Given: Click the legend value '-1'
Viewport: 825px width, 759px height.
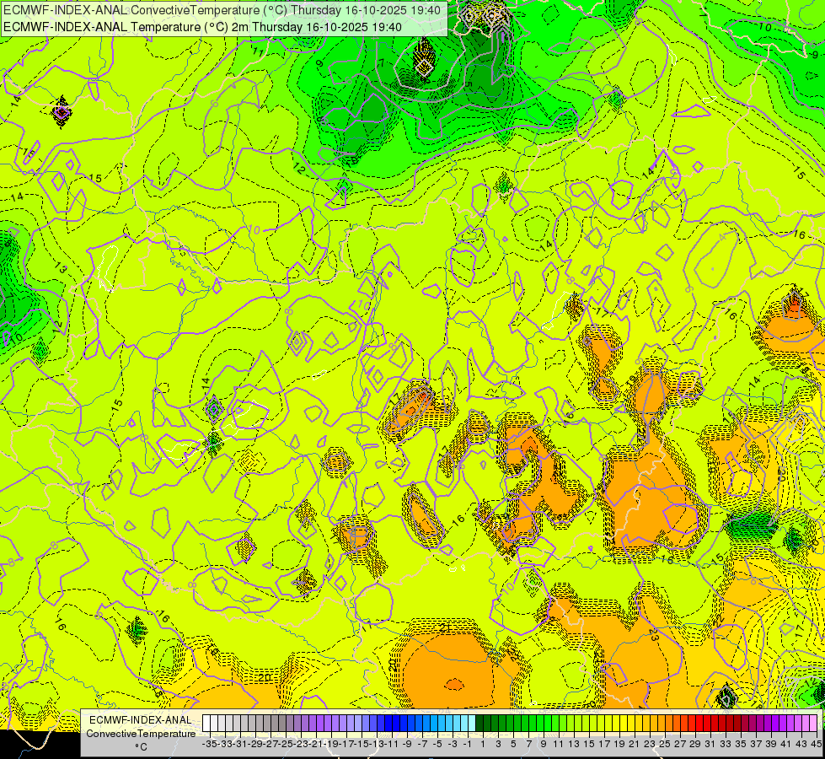Looking at the screenshot, I should [x=468, y=744].
